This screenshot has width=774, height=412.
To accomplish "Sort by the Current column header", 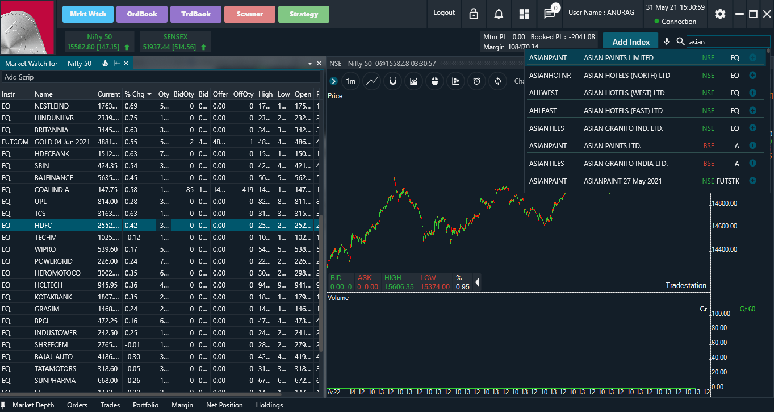I will point(108,94).
